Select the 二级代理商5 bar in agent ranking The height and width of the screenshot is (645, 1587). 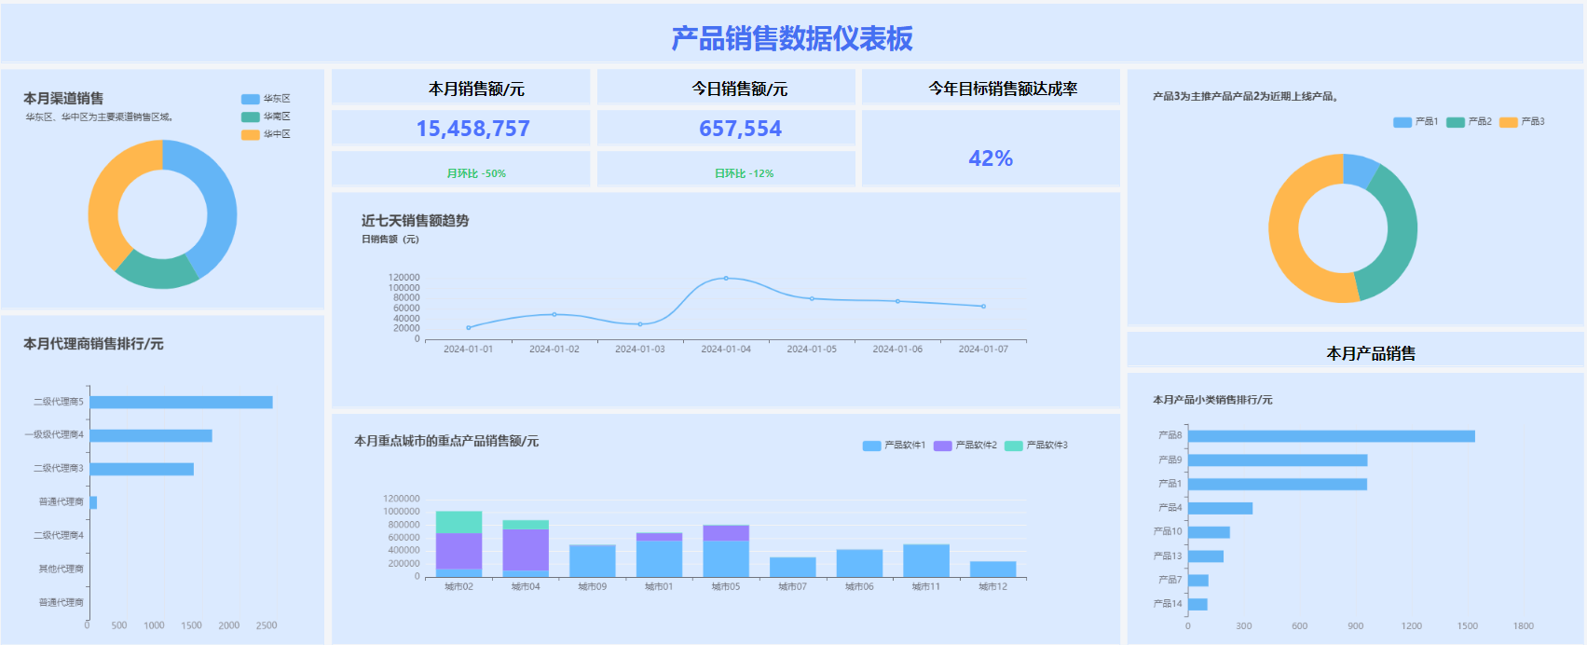[x=181, y=403]
